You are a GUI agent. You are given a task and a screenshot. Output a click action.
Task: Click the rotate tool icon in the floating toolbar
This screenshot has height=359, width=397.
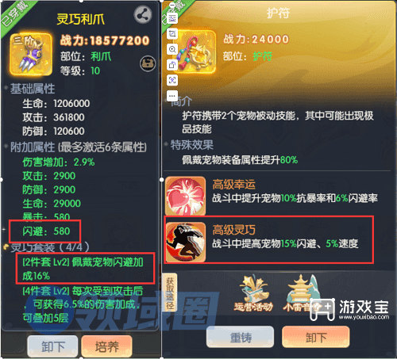172,64
